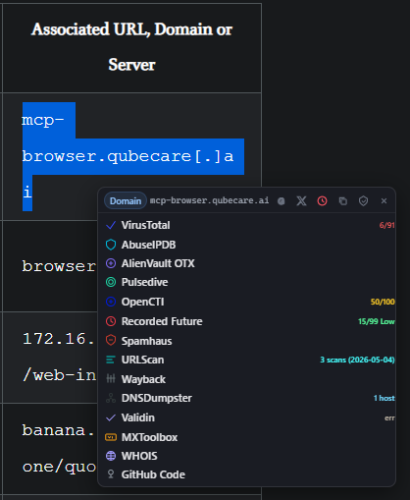Click the DNSDumpster nodes icon
The height and width of the screenshot is (500, 410).
click(111, 398)
